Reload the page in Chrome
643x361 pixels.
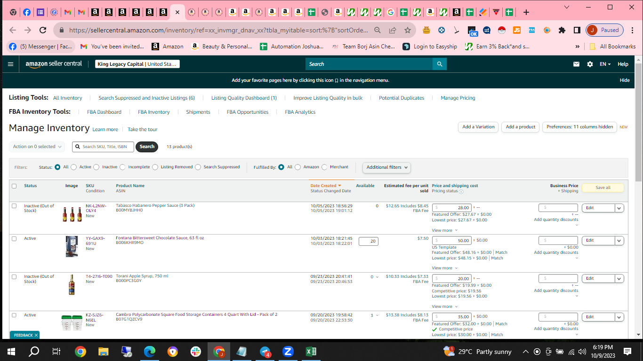43,30
